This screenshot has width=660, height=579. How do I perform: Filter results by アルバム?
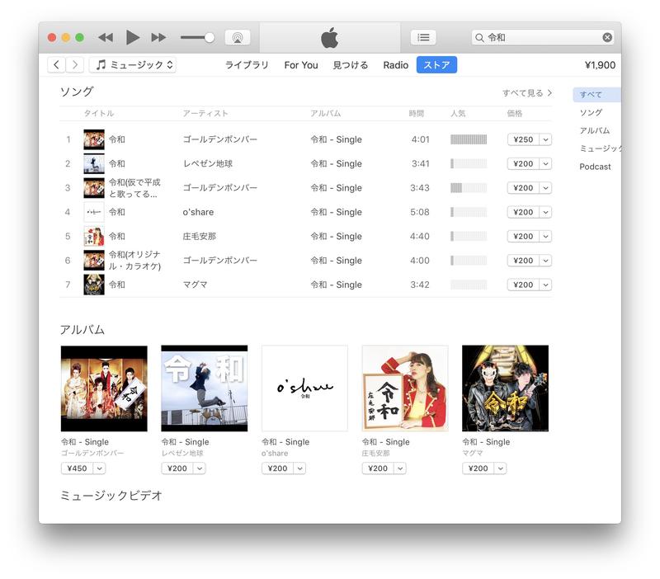coord(594,130)
